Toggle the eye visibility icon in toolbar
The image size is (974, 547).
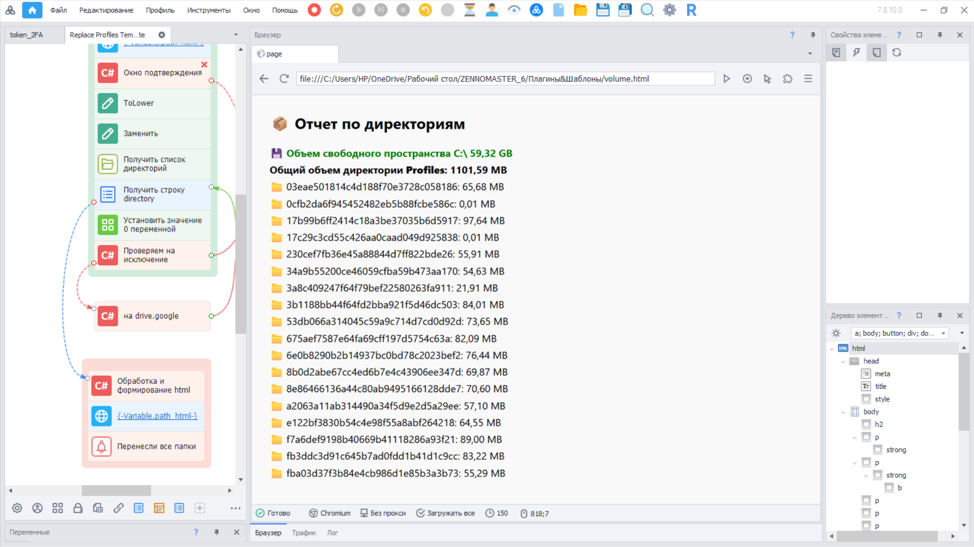coord(514,10)
